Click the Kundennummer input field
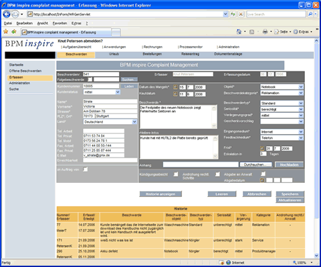 click(x=101, y=86)
